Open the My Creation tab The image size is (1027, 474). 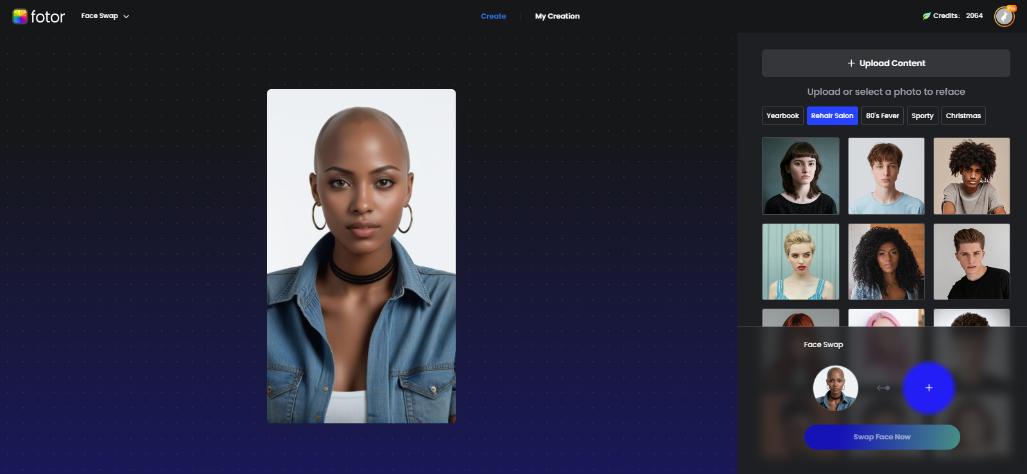(x=557, y=16)
